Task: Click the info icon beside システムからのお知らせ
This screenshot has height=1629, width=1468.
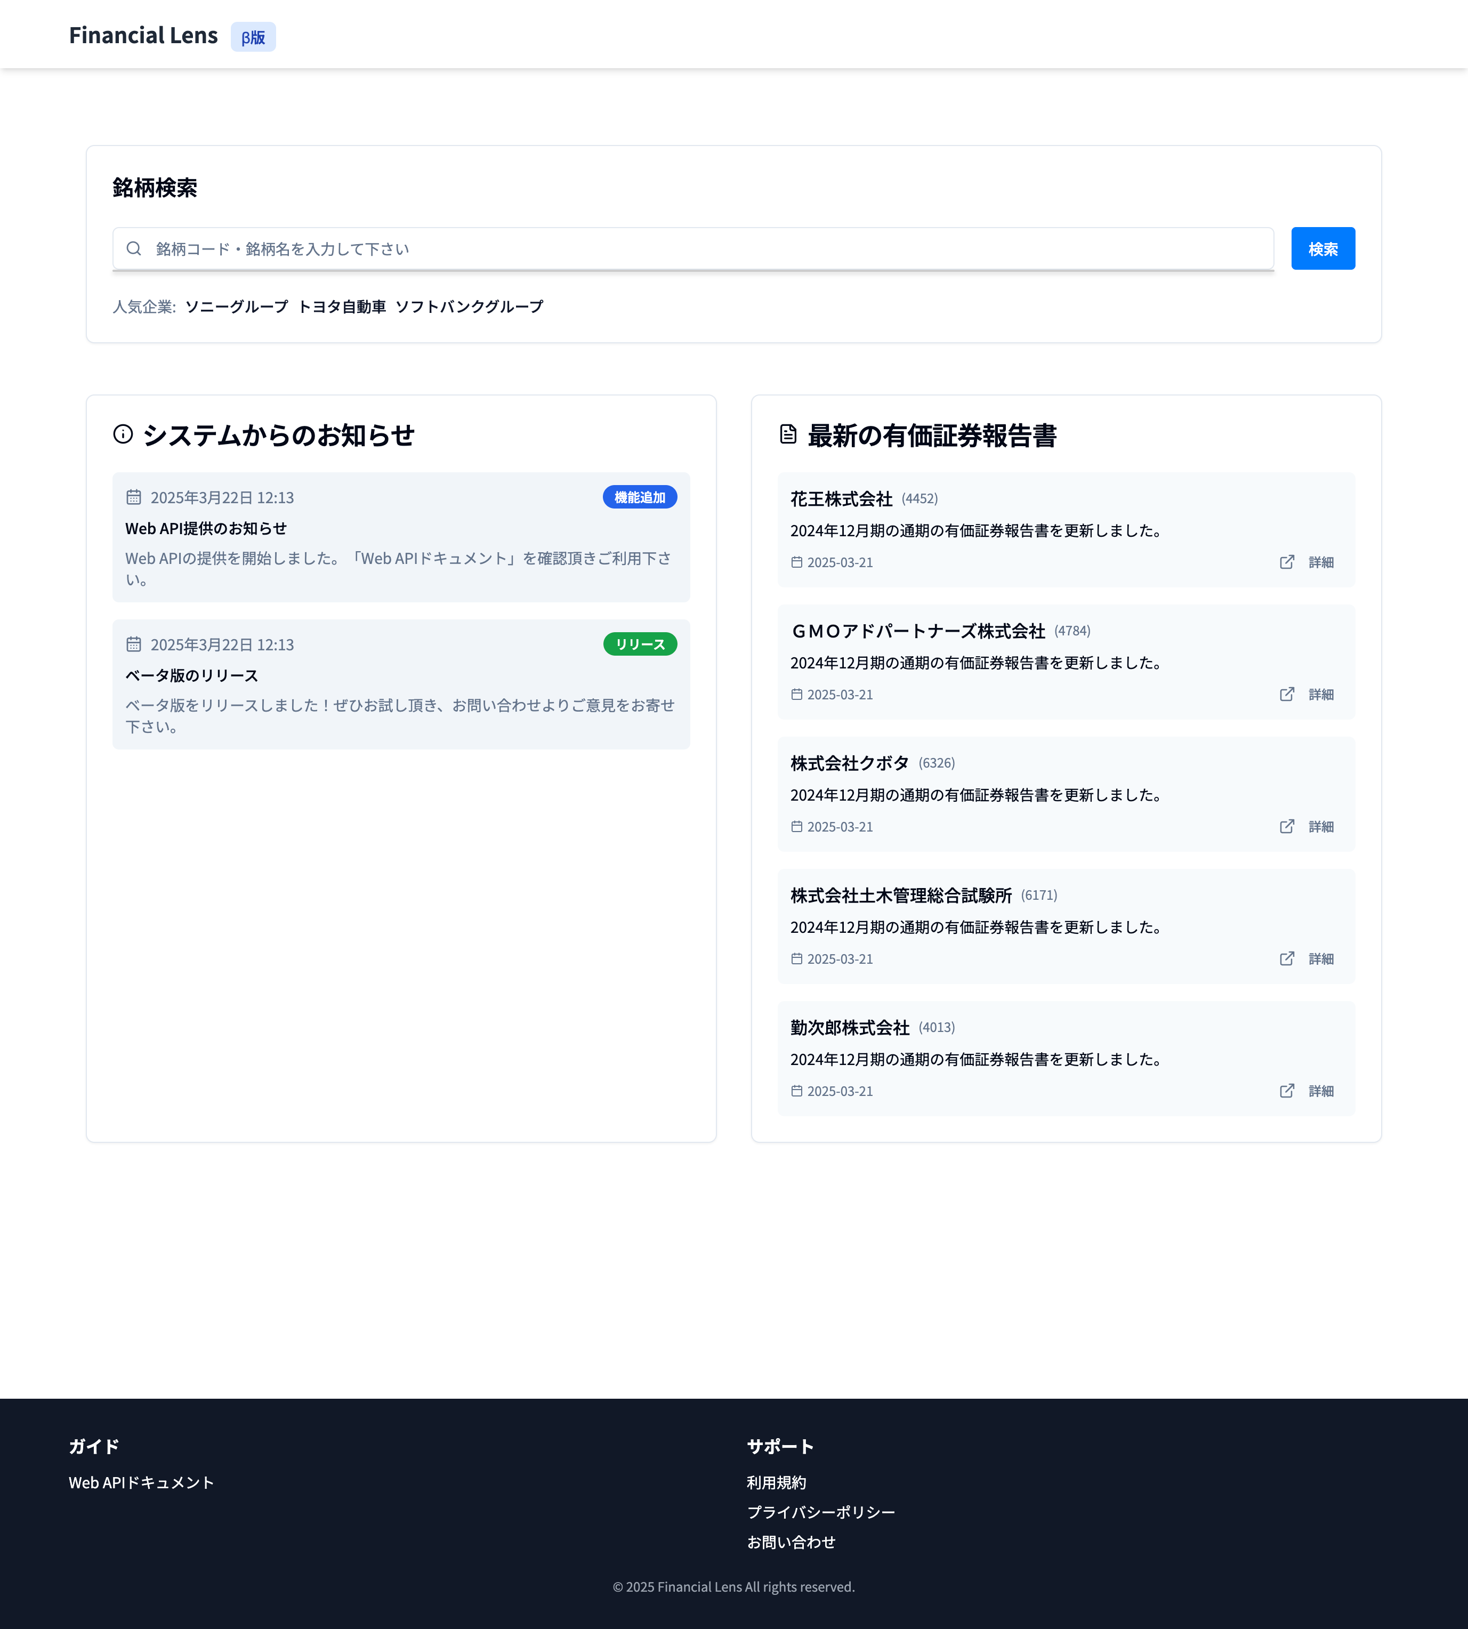Action: tap(123, 434)
